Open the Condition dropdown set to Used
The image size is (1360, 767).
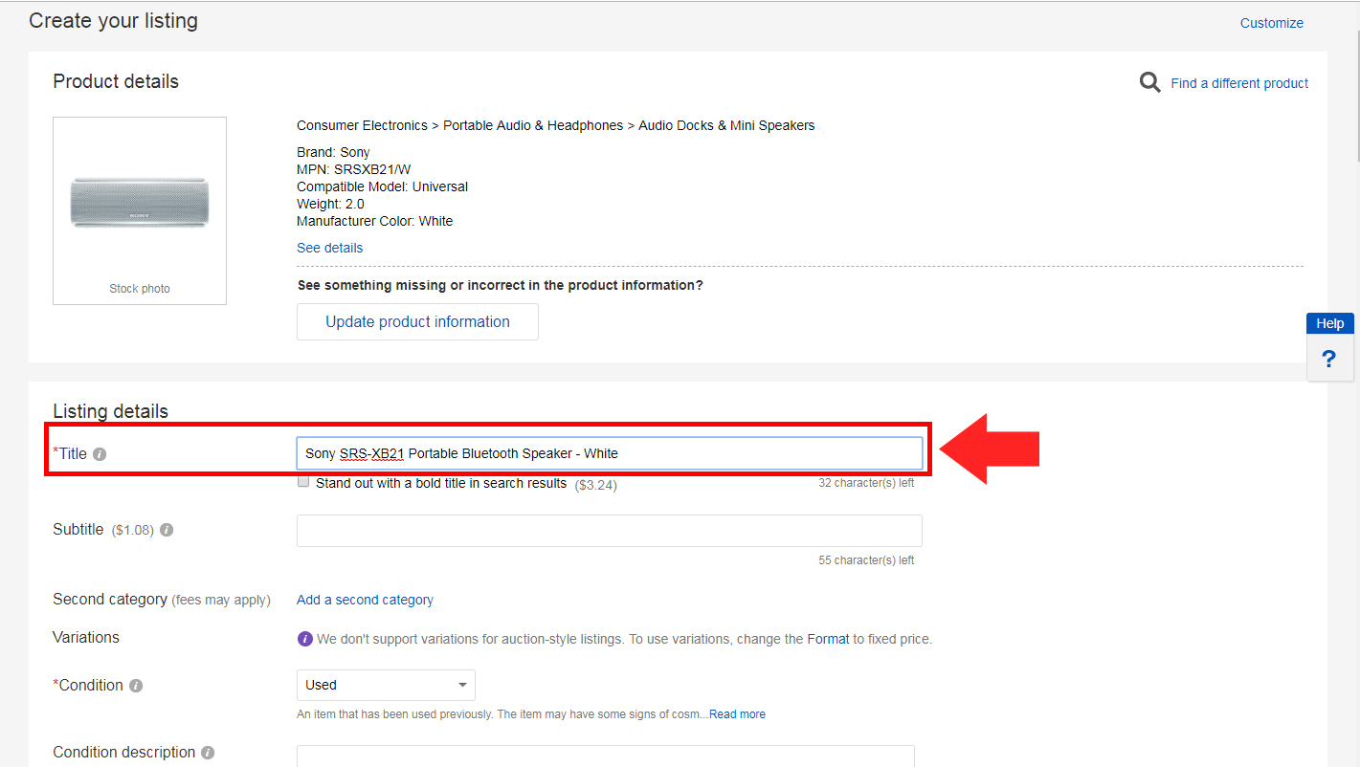(x=386, y=685)
